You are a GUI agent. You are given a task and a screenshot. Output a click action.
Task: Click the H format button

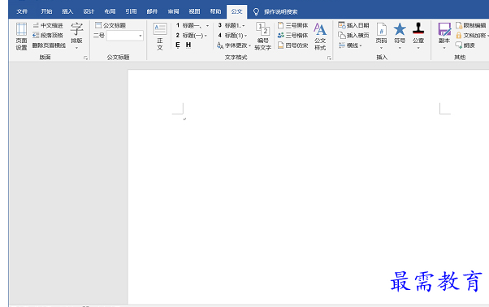coord(188,45)
